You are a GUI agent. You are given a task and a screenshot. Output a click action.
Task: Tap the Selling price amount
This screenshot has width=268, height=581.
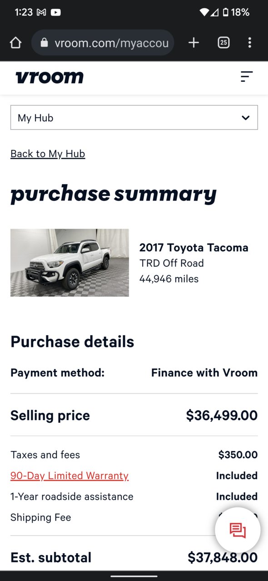[x=222, y=416]
